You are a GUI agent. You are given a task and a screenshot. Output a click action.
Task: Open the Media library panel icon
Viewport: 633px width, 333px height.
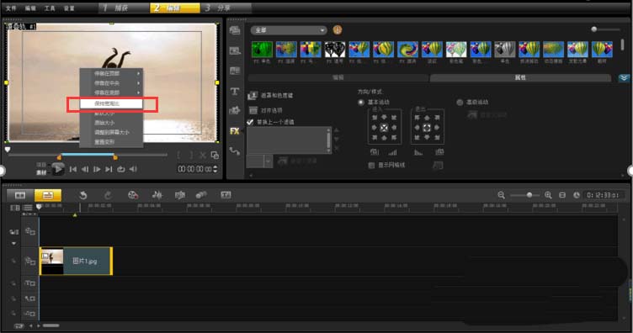tap(235, 30)
